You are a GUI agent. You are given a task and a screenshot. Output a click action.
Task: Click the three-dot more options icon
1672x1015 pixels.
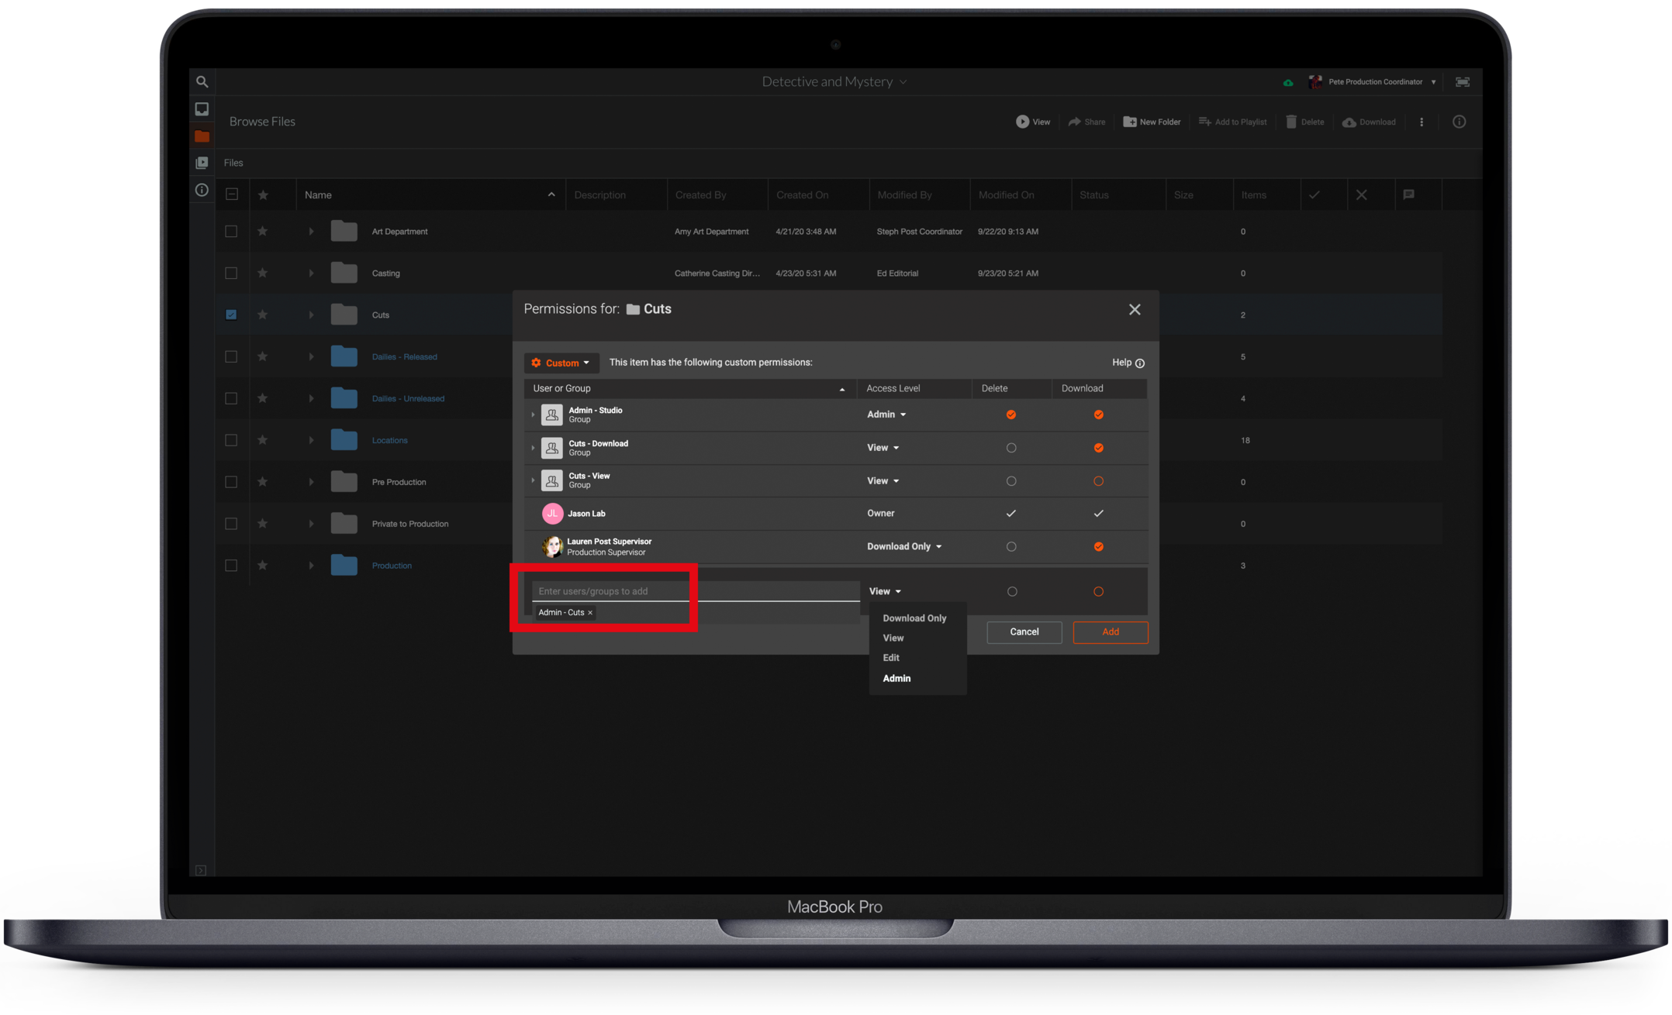pos(1421,122)
